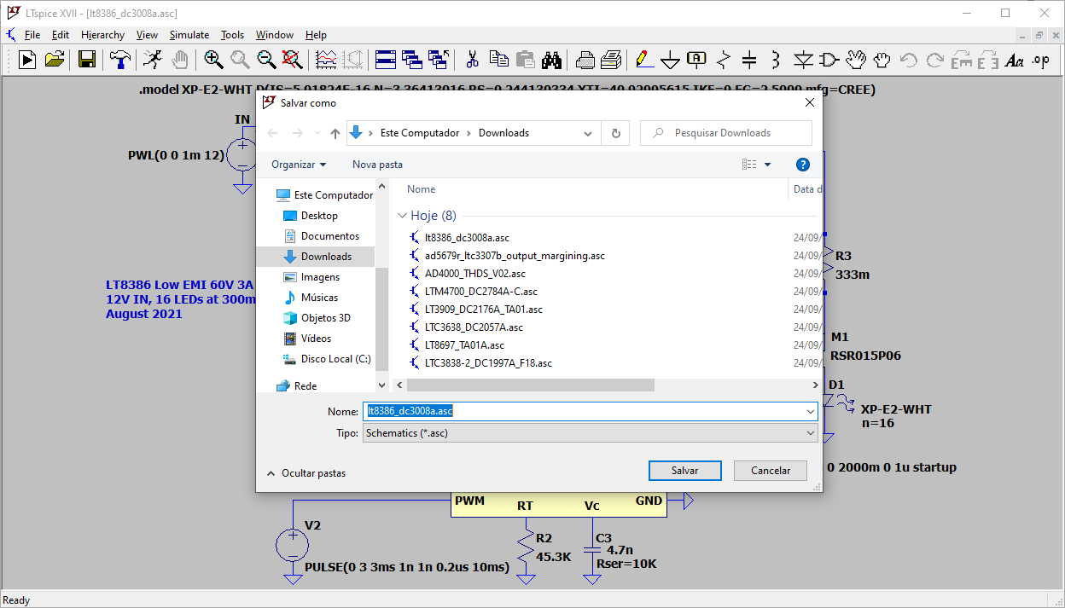Click the Cancelar button
Screen dimensions: 1065x608
[771, 471]
